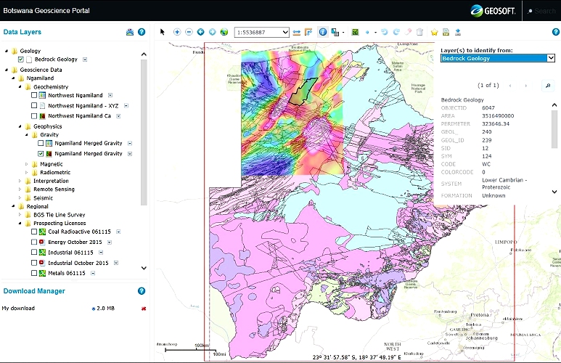Remove My download with red X
This screenshot has width=561, height=363.
pyautogui.click(x=144, y=309)
